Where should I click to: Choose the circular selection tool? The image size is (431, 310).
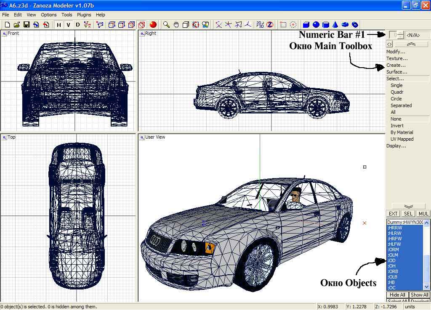tap(293, 25)
